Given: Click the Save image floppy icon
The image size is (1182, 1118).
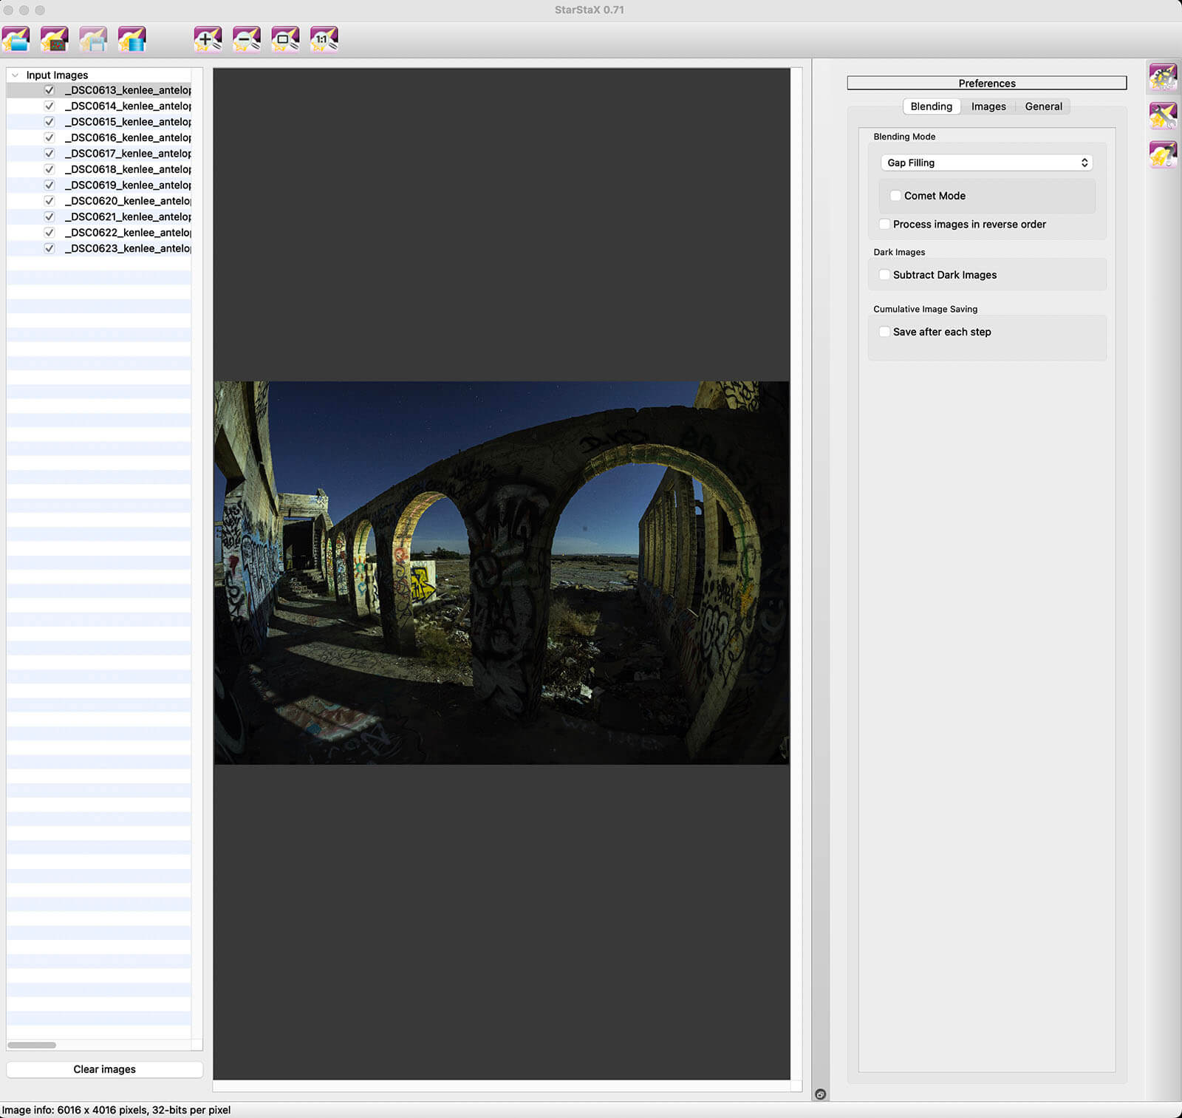Looking at the screenshot, I should (x=93, y=39).
